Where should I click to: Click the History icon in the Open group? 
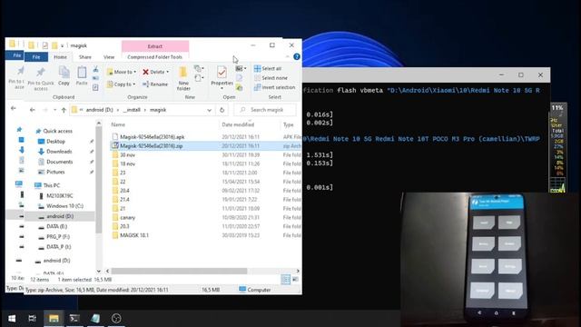point(240,88)
